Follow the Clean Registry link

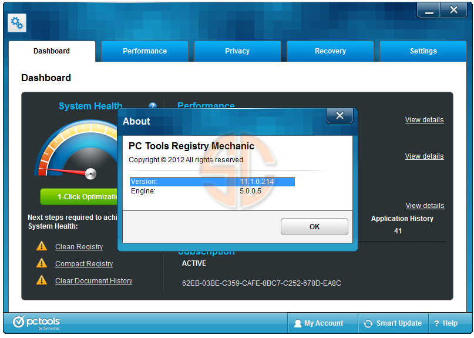(x=79, y=247)
